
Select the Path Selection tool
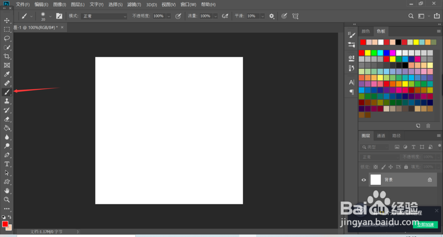click(7, 173)
